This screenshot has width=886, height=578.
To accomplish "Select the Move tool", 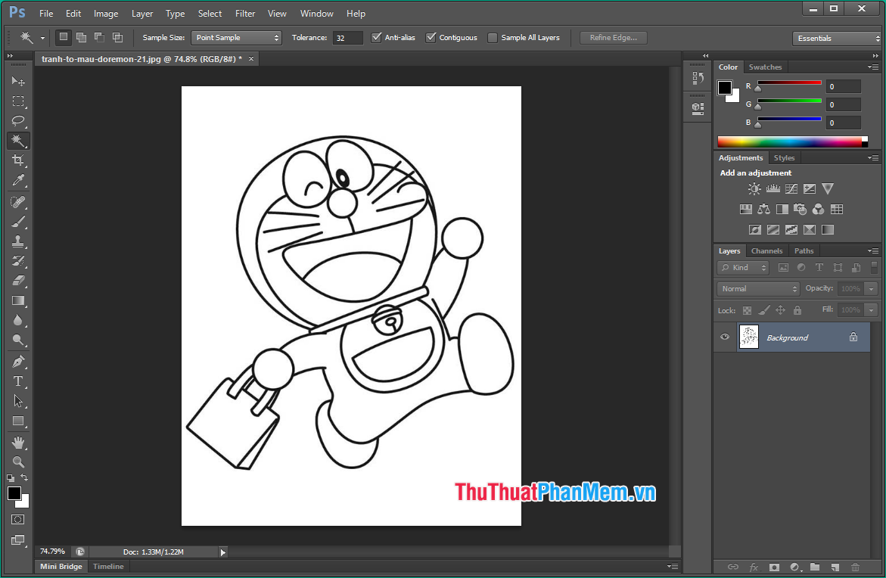I will 18,82.
